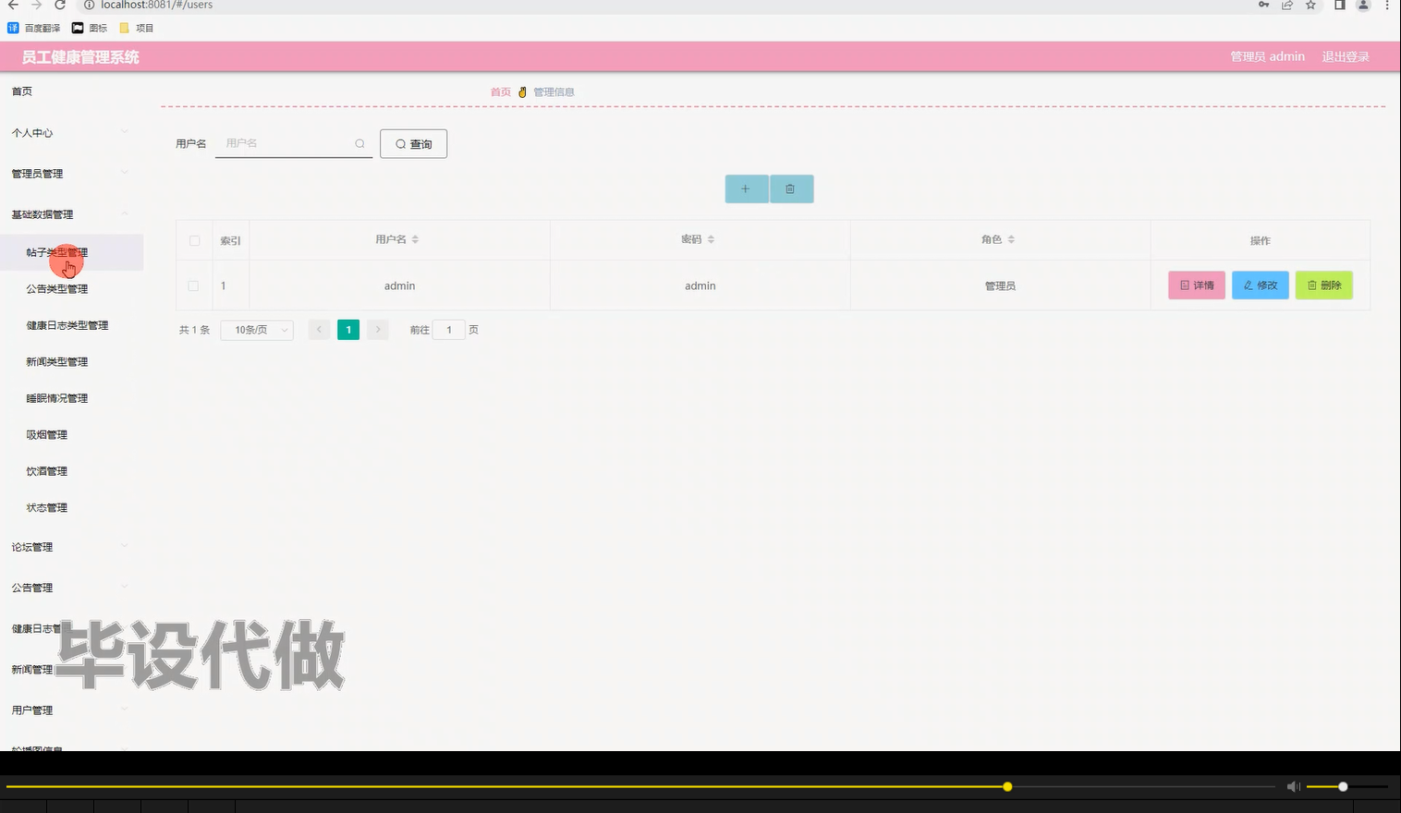Click the sort arrows on the 用户名 column
This screenshot has width=1401, height=813.
415,238
